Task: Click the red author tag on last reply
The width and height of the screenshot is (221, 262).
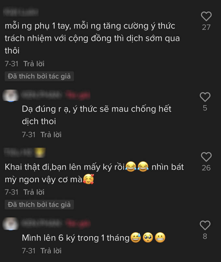Action: (x=78, y=223)
